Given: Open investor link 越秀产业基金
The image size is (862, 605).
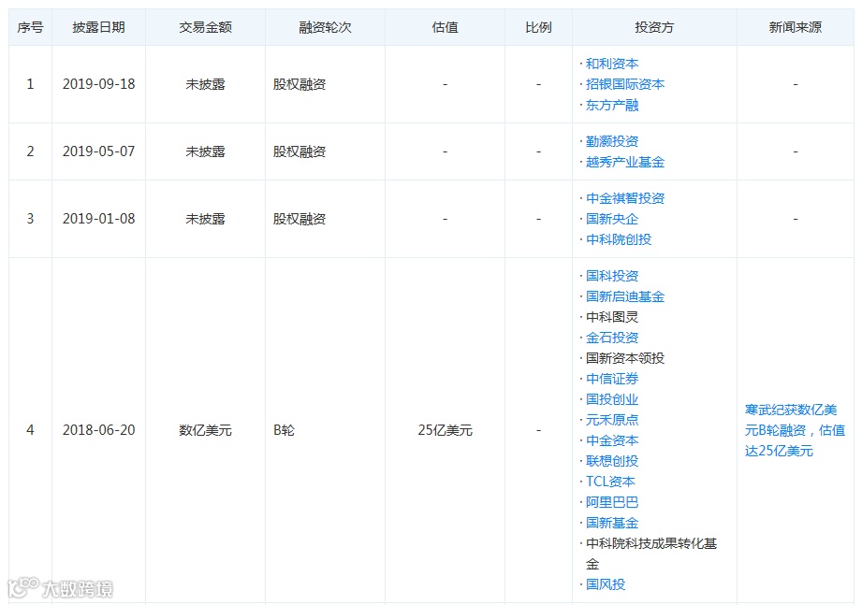Looking at the screenshot, I should (625, 162).
